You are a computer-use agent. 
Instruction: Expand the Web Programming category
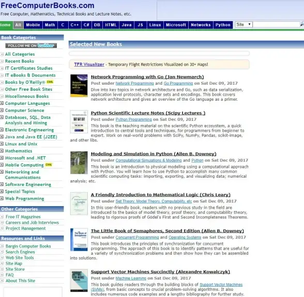tap(2, 198)
